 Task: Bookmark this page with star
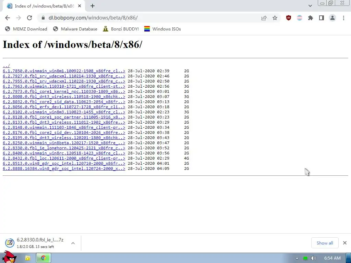click(x=275, y=18)
